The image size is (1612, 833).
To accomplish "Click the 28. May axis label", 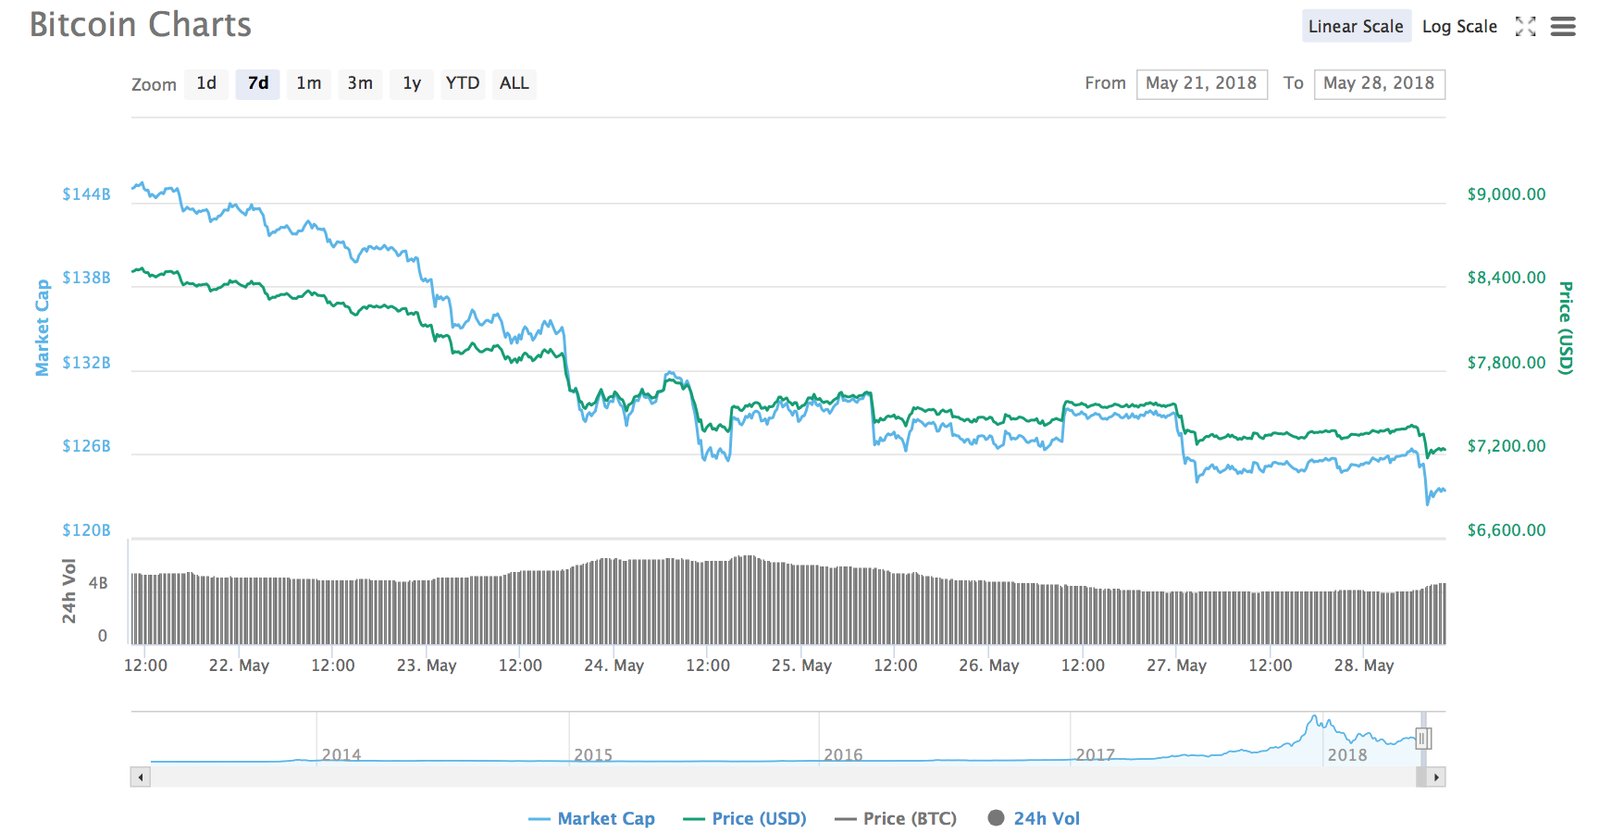I will [x=1363, y=665].
